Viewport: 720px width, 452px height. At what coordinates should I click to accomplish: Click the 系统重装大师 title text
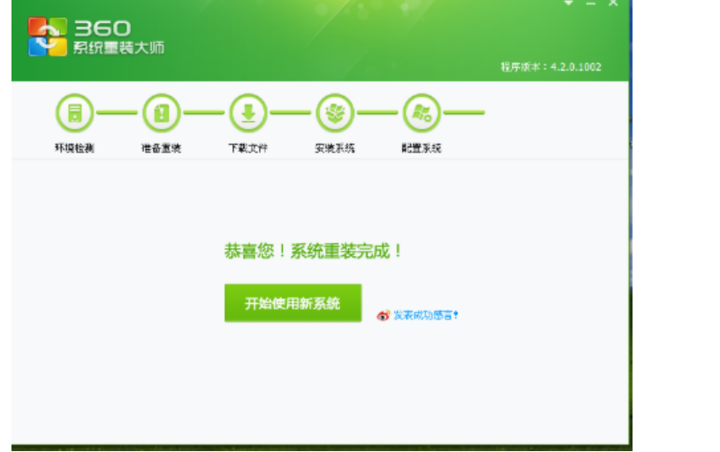119,48
